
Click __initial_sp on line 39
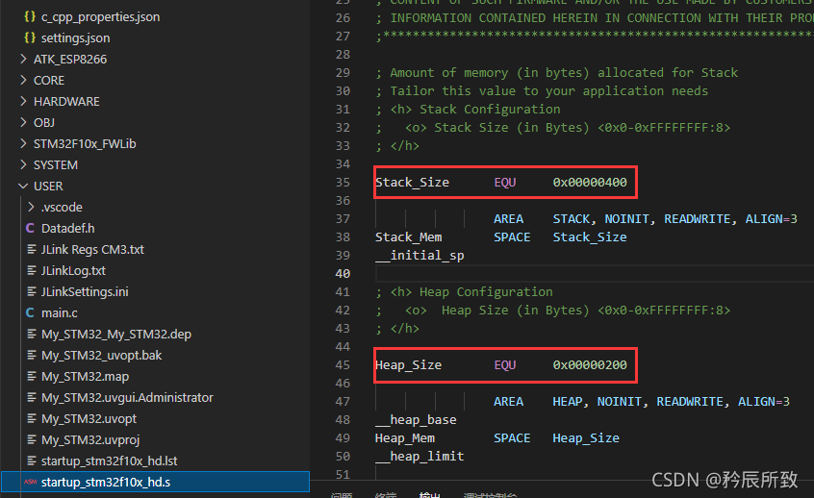click(420, 255)
